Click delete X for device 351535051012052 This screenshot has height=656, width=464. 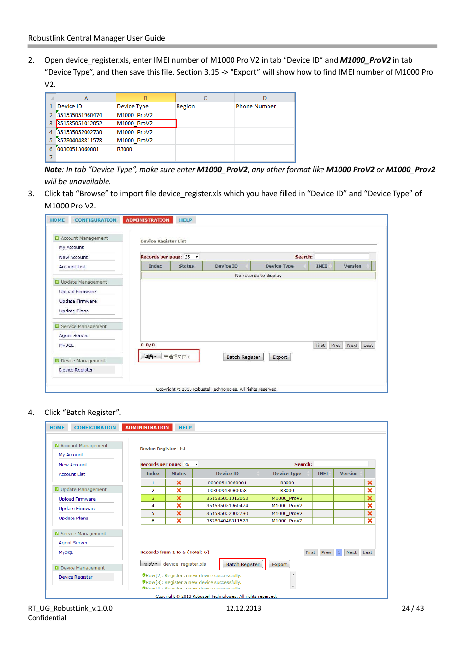point(370,498)
